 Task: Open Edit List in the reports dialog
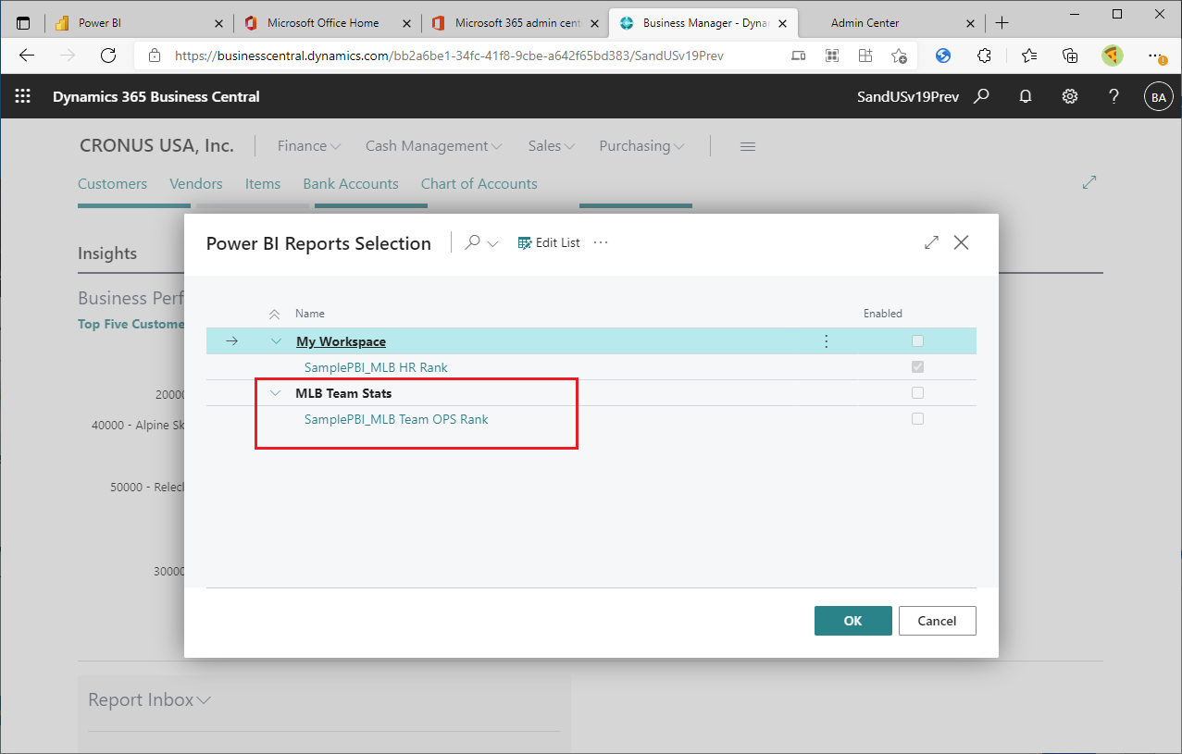pos(549,242)
